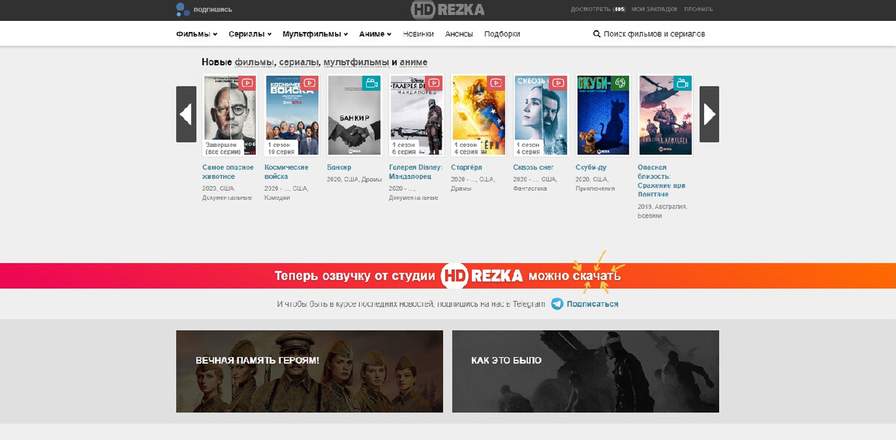The width and height of the screenshot is (896, 440).
Task: Open the Профиль link
Action: [698, 10]
